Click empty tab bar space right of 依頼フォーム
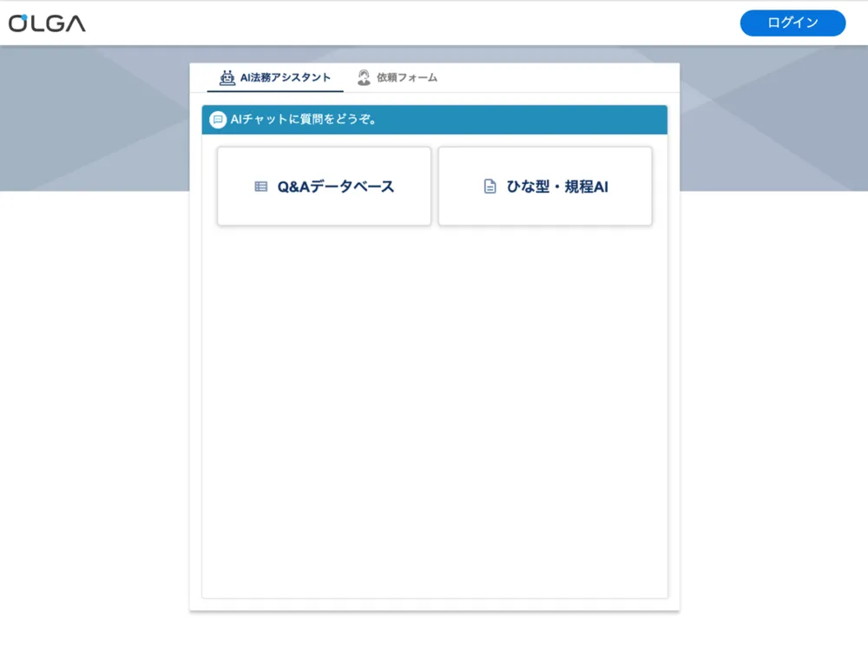The image size is (868, 649). (564, 77)
